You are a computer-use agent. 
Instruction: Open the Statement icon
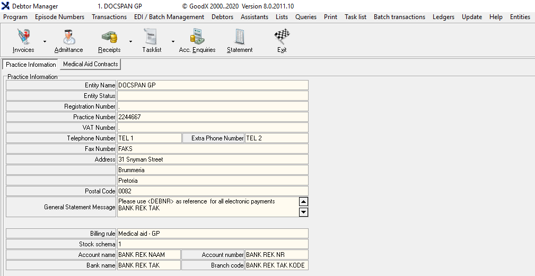(x=240, y=38)
